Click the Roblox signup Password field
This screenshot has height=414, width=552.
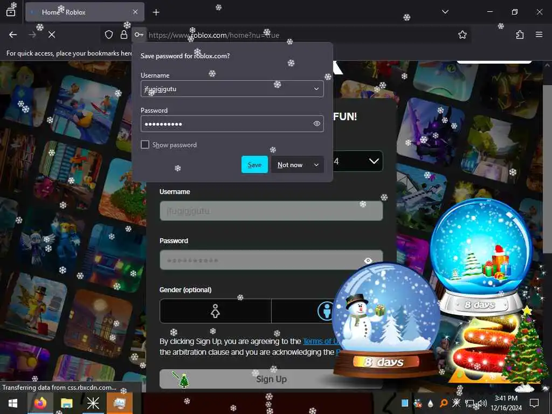[271, 260]
